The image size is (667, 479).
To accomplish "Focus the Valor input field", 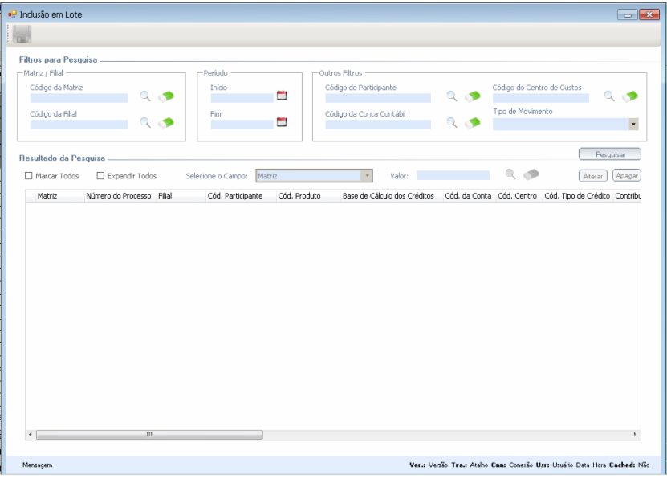I will (453, 175).
